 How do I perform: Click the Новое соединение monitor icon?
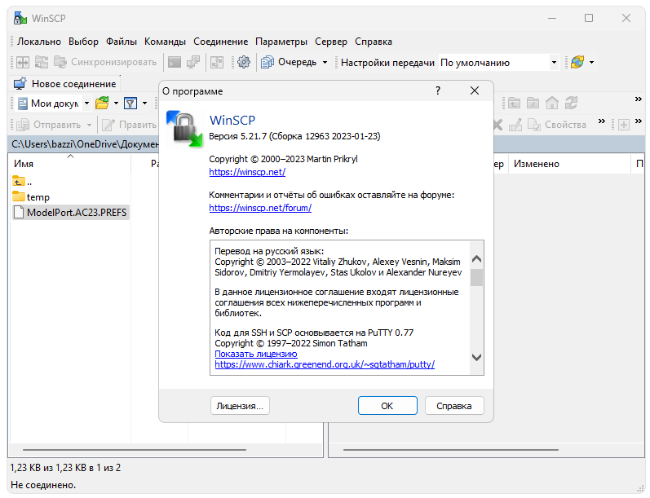[x=20, y=83]
